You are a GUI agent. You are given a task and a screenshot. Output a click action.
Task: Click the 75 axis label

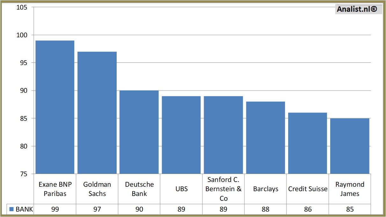tap(24, 174)
